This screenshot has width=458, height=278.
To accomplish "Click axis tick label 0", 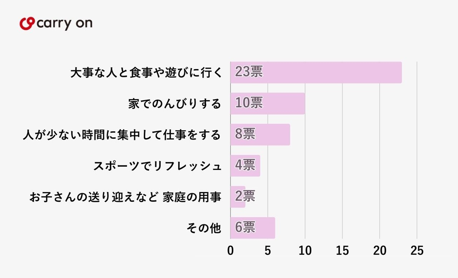I will pyautogui.click(x=231, y=251).
